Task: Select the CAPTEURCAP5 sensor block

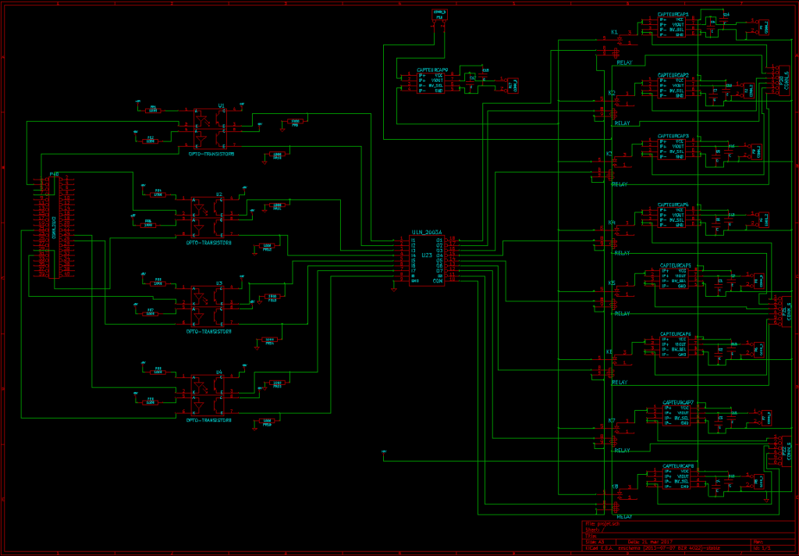Action: pyautogui.click(x=674, y=278)
